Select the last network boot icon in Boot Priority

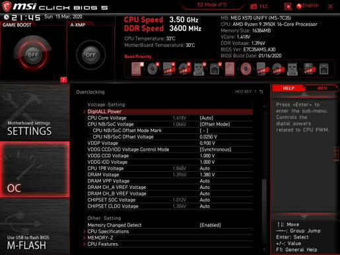pos(323,69)
